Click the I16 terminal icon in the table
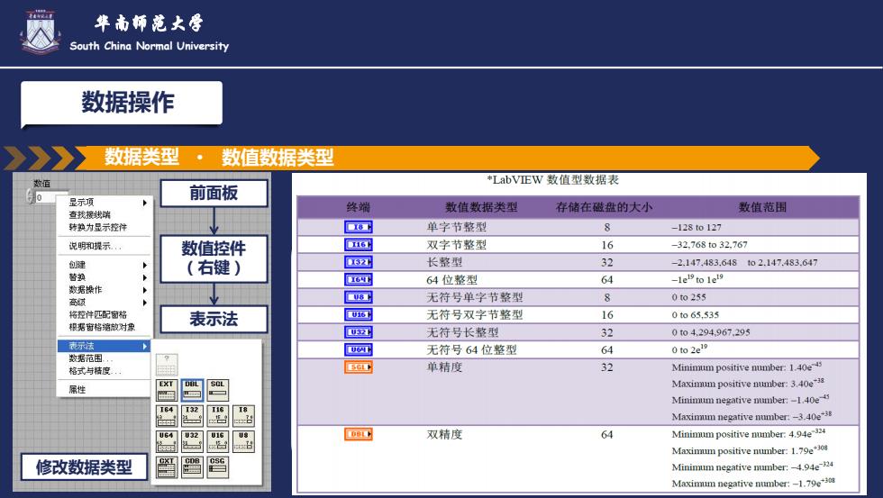The width and height of the screenshot is (883, 498). click(x=359, y=245)
